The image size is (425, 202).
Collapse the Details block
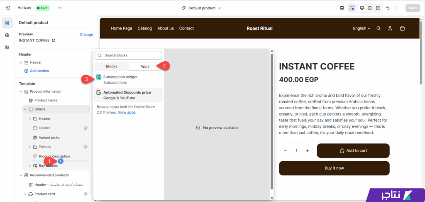click(x=25, y=109)
